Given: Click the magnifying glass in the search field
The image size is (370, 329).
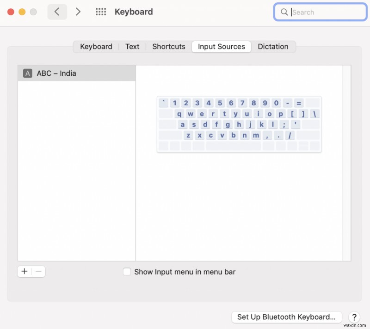Looking at the screenshot, I should [x=284, y=12].
